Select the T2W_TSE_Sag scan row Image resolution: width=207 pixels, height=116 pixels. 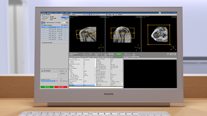pyautogui.click(x=54, y=37)
